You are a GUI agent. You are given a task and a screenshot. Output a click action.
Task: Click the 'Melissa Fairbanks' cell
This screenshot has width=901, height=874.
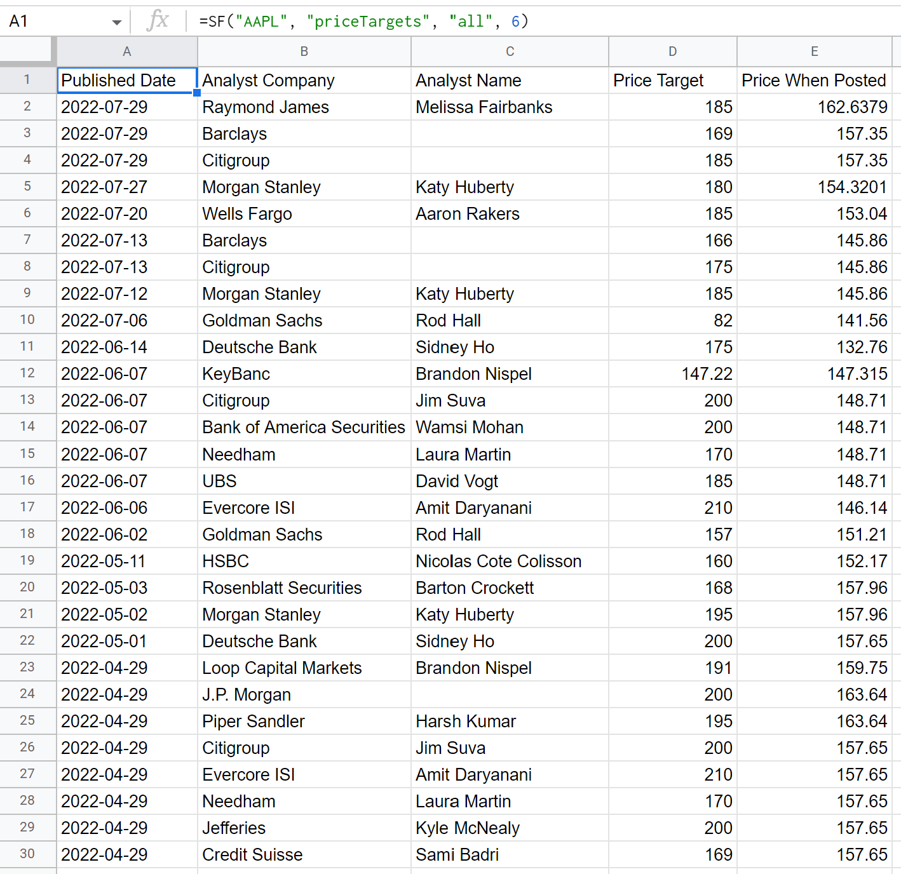[x=510, y=107]
